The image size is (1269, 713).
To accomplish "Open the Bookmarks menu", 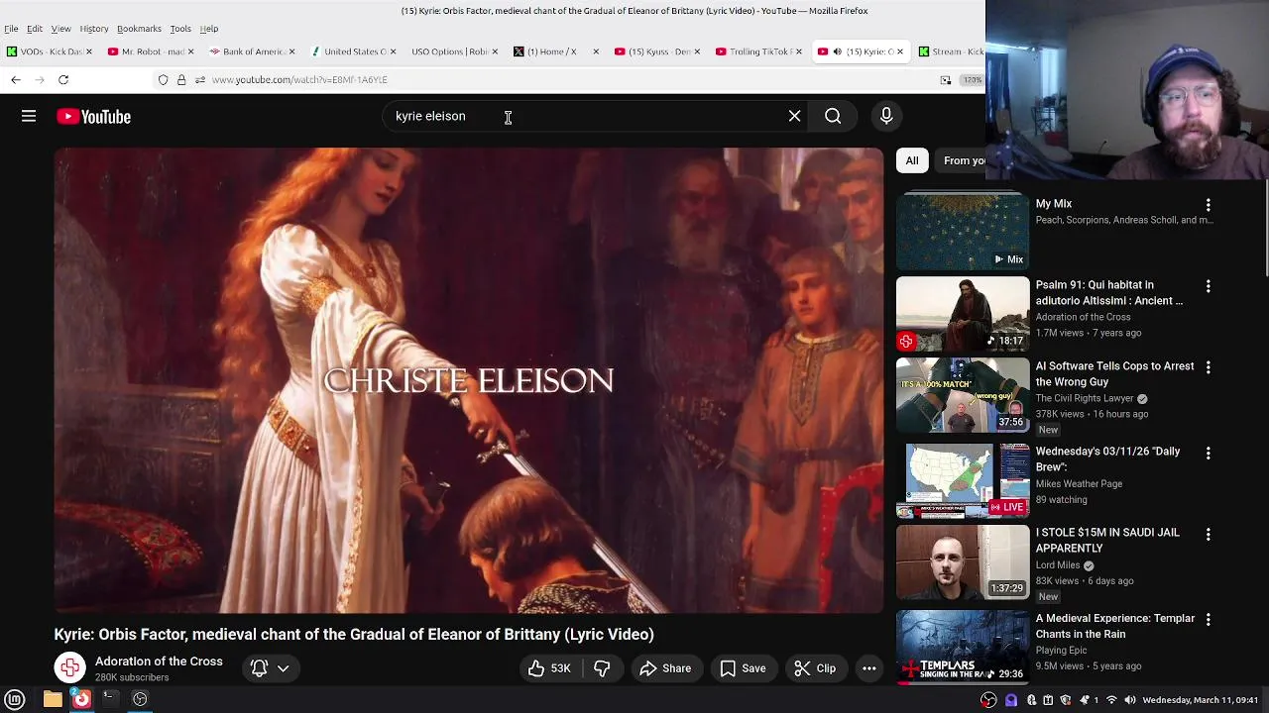I will pyautogui.click(x=139, y=29).
